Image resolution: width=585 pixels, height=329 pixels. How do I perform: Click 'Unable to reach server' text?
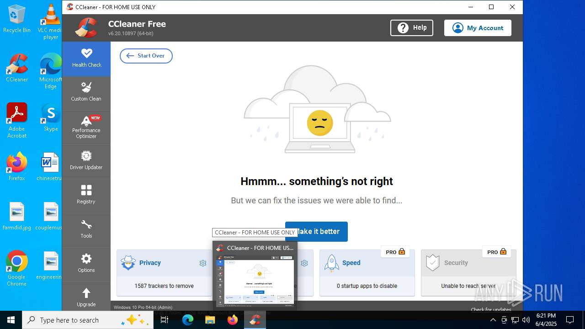(x=468, y=286)
